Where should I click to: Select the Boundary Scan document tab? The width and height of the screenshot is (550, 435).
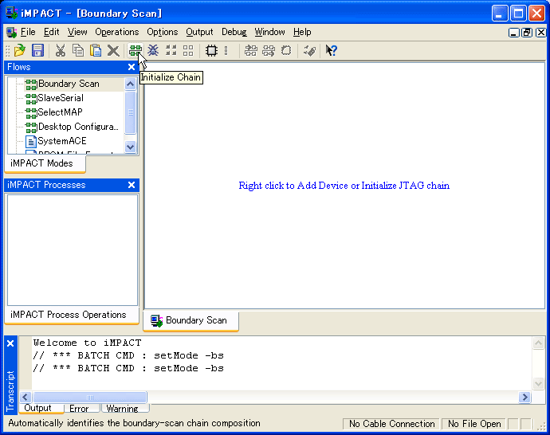coord(191,320)
